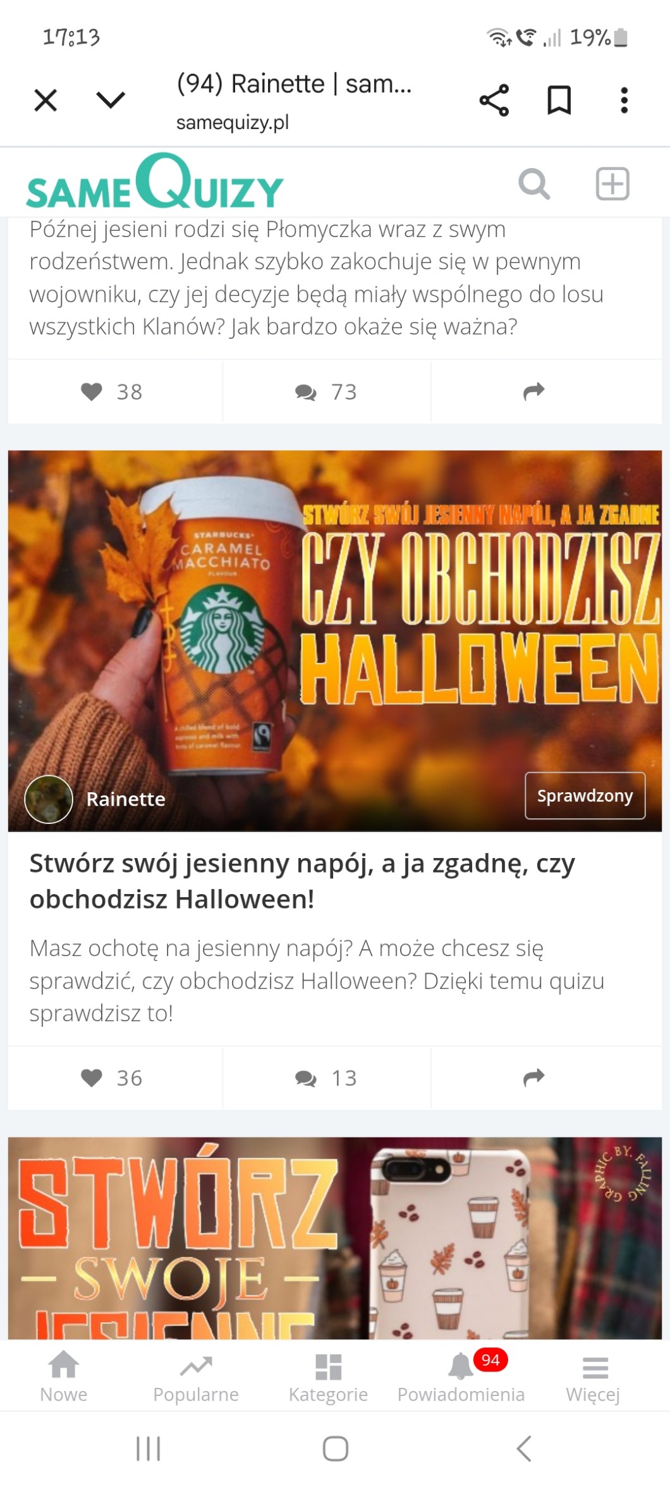Open the browser three-dot menu
Screen dimensions: 670x1489
pyautogui.click(x=624, y=100)
